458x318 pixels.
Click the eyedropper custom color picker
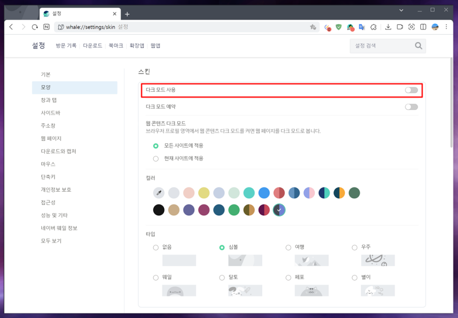159,193
